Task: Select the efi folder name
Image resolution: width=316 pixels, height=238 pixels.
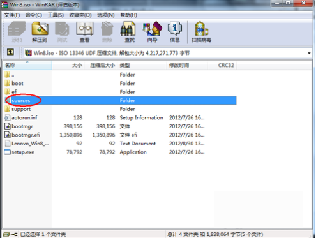Action: [15, 92]
